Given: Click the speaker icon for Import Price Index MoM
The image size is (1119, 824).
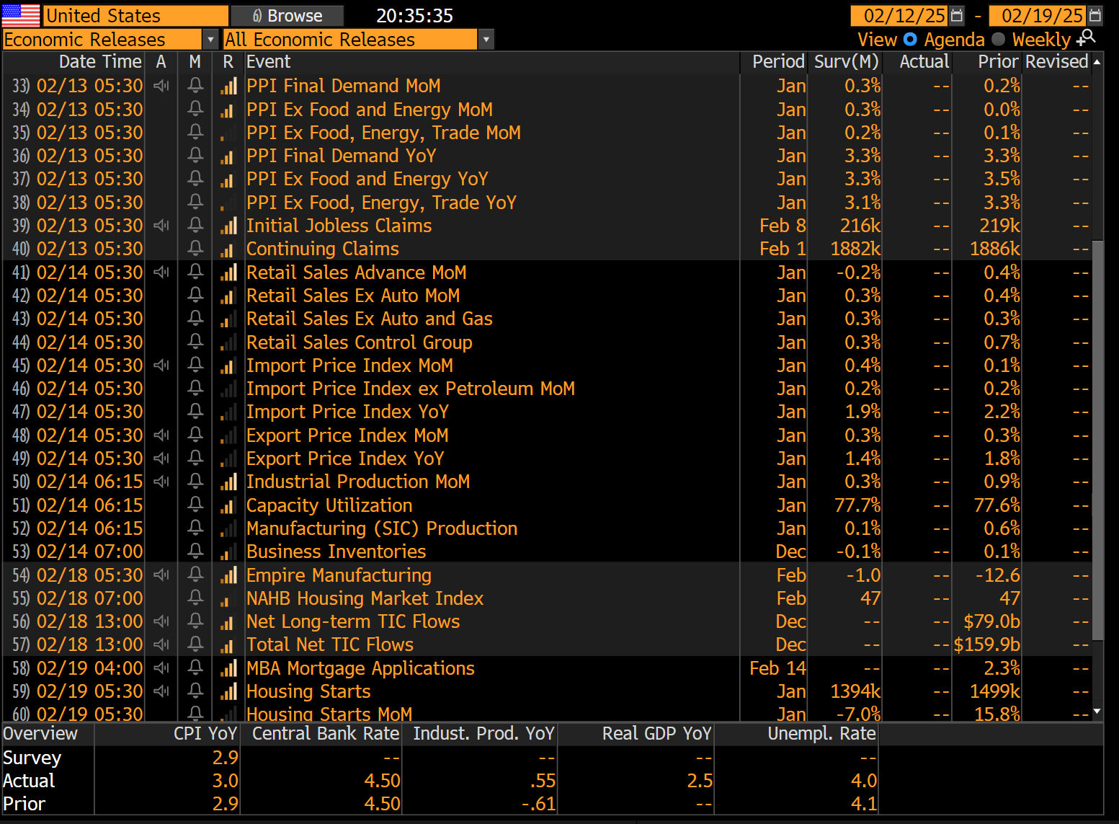Looking at the screenshot, I should (x=161, y=366).
